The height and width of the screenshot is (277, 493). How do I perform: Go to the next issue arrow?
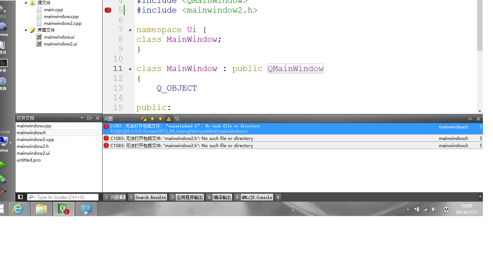pos(161,119)
